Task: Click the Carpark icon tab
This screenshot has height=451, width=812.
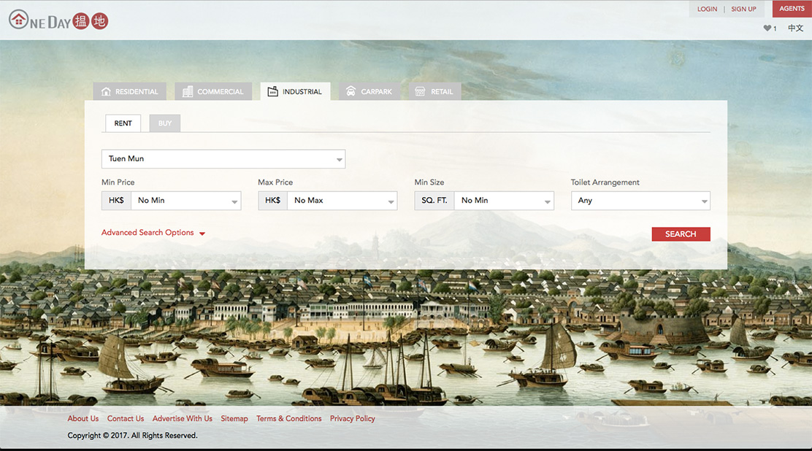Action: coord(351,91)
